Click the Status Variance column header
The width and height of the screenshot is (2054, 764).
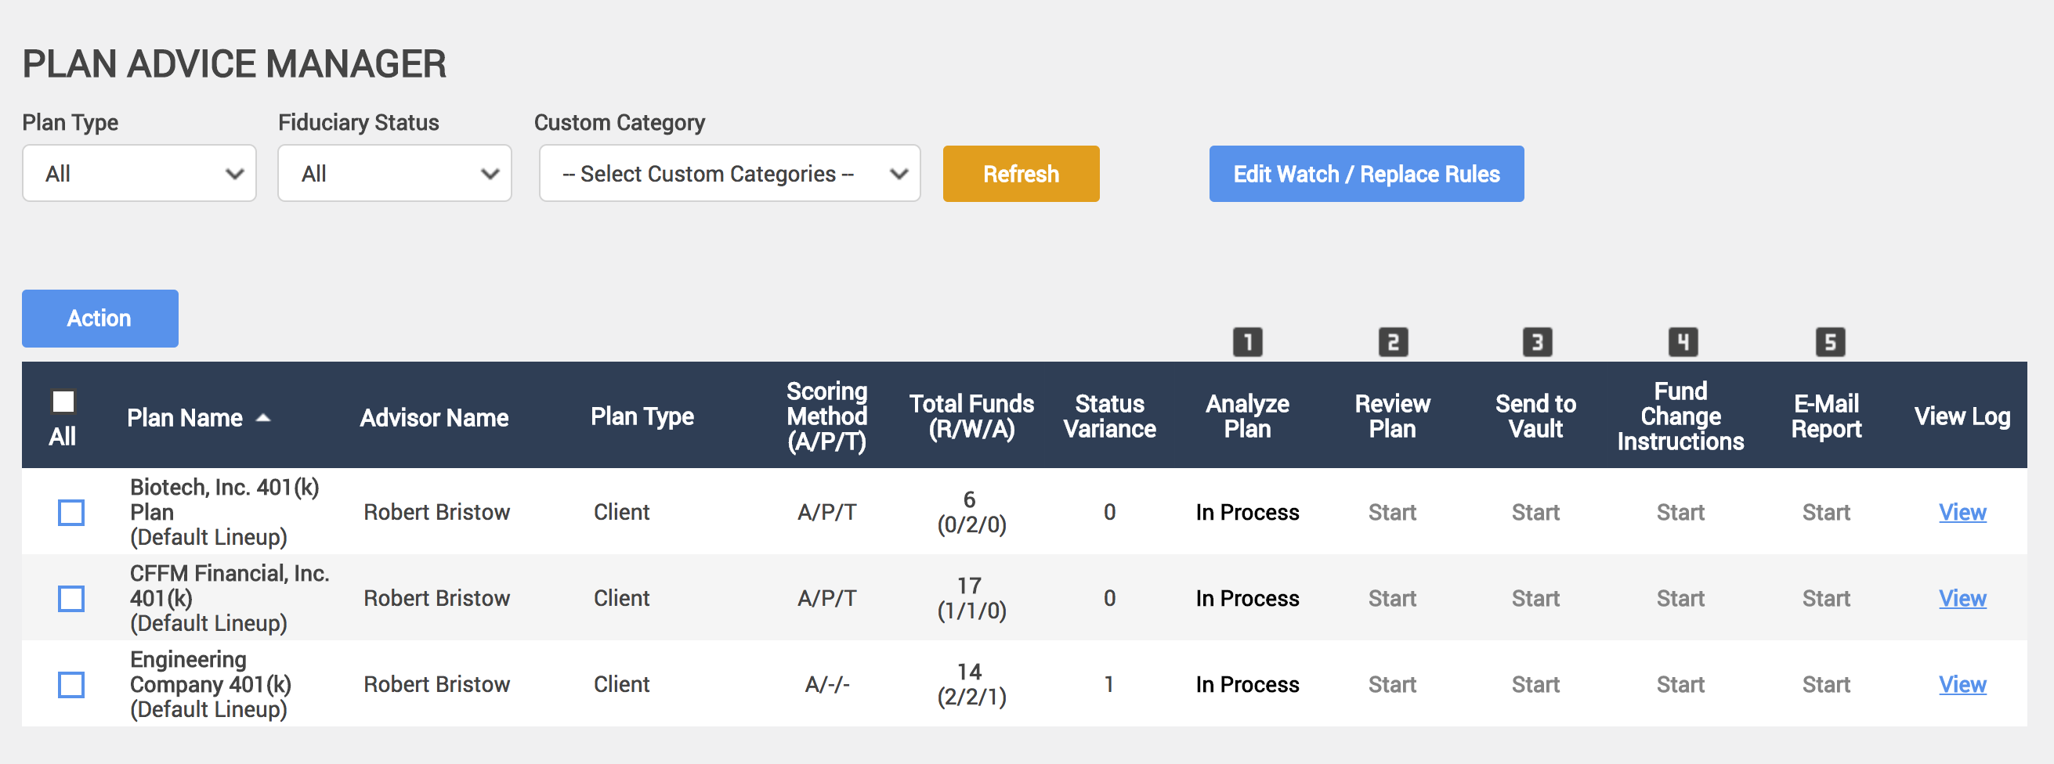click(1110, 415)
